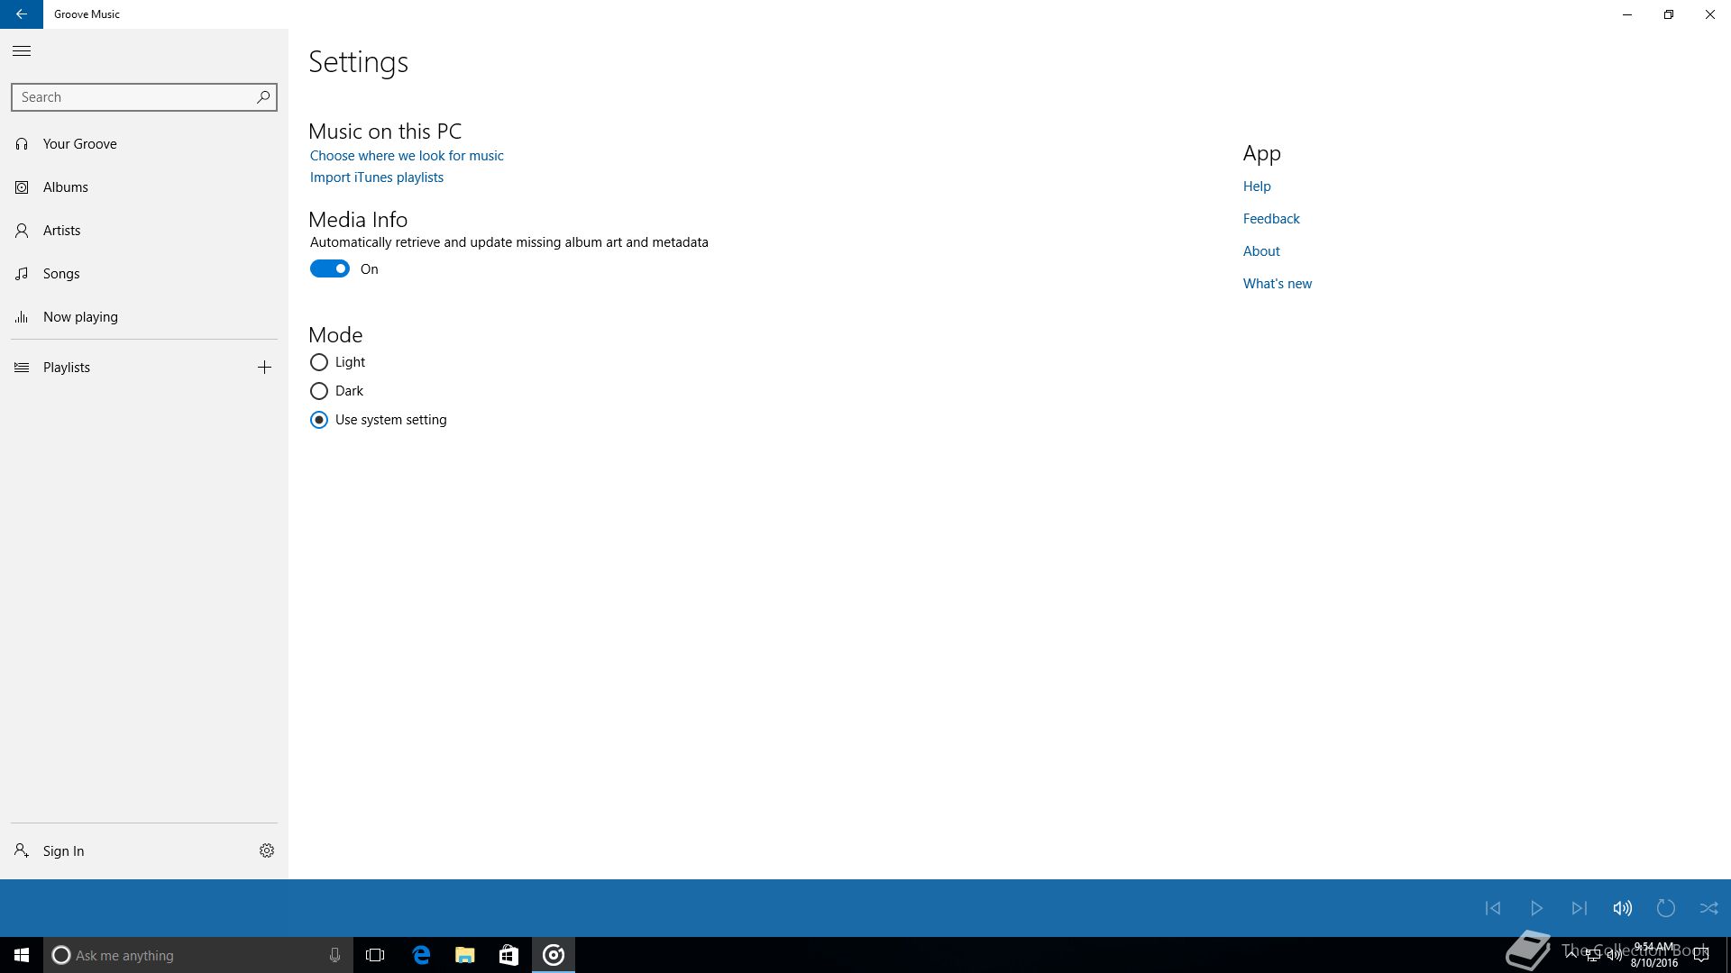Select Use system setting radio button
1731x973 pixels.
point(319,420)
